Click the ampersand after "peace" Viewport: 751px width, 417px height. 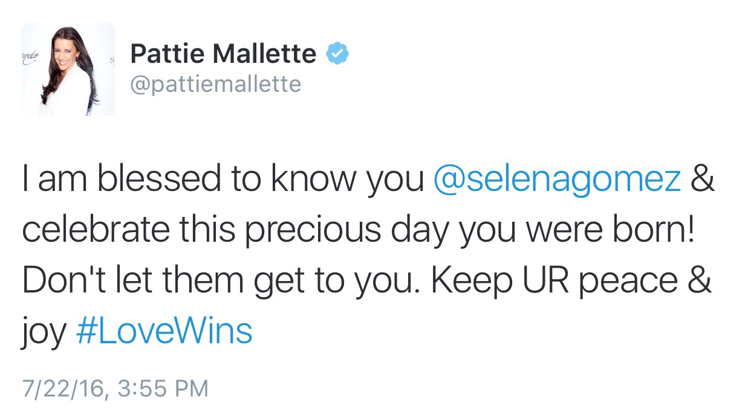pos(700,282)
